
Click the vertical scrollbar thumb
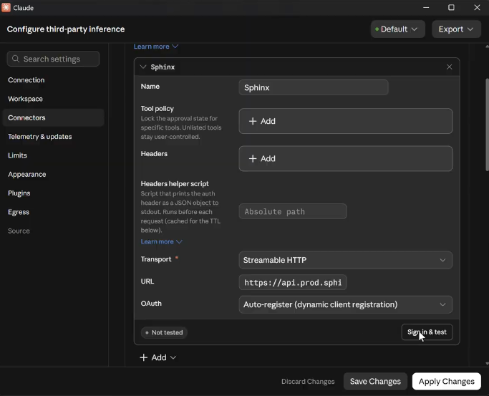pyautogui.click(x=487, y=125)
